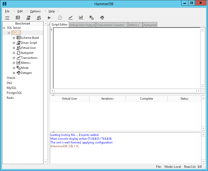Viewport: 208px width, 171px height.
Task: Click the console scroll-up arrow
Action: coord(203,135)
